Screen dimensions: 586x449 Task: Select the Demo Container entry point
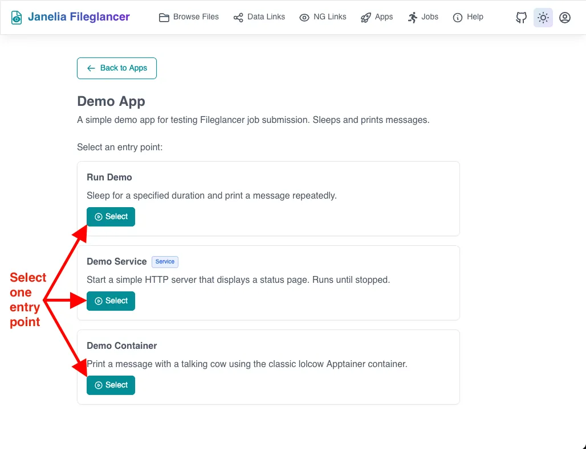pos(111,385)
